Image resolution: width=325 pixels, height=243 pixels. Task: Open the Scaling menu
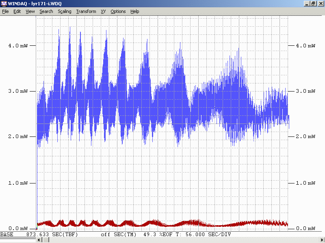click(65, 11)
